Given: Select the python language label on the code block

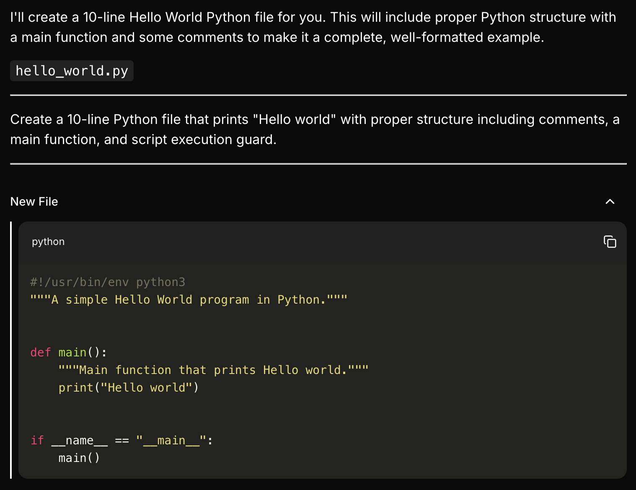Looking at the screenshot, I should (x=48, y=242).
